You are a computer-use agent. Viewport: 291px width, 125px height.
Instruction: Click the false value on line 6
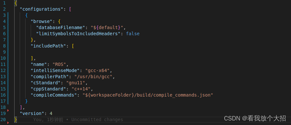click(133, 34)
